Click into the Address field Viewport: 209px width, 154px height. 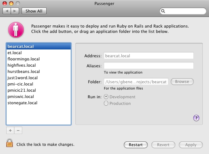(149, 55)
